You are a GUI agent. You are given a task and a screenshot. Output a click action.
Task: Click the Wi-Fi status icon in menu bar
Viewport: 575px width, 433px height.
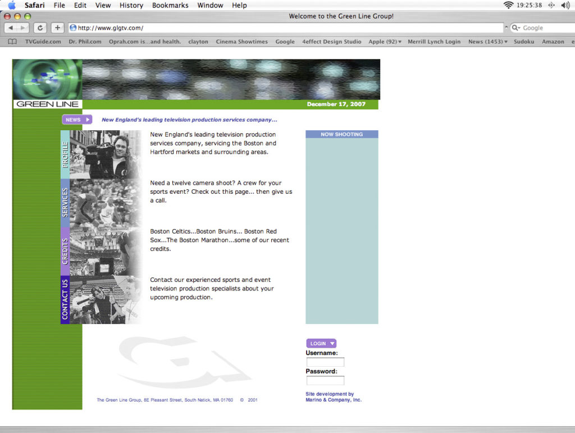click(x=508, y=5)
